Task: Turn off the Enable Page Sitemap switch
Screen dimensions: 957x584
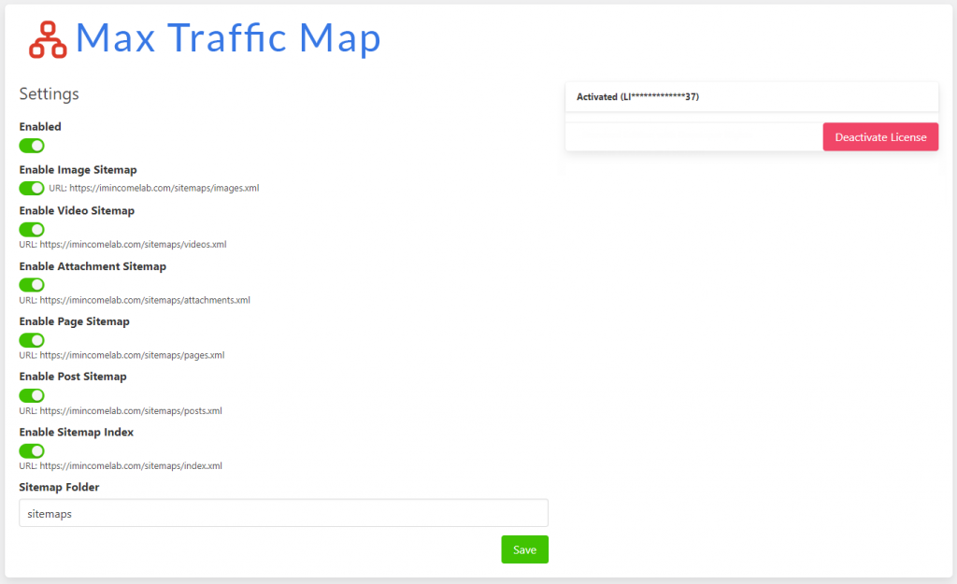Action: click(31, 340)
